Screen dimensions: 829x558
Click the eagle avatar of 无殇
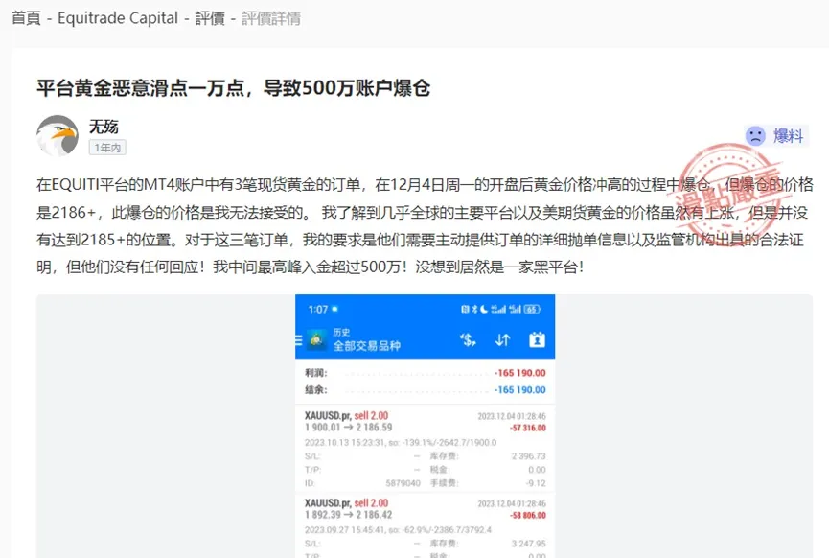pyautogui.click(x=58, y=135)
